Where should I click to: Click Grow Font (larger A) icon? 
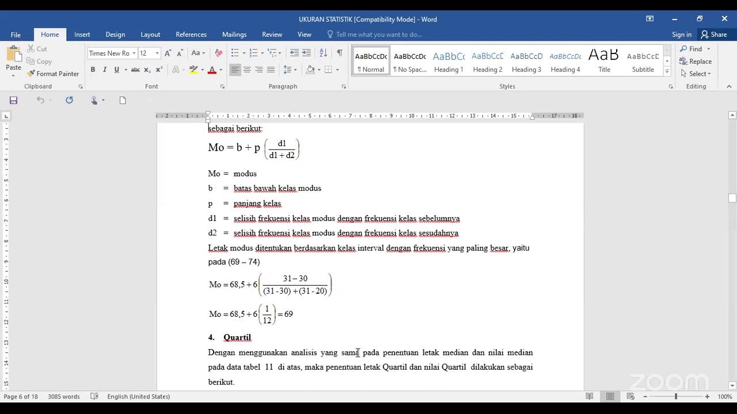168,53
